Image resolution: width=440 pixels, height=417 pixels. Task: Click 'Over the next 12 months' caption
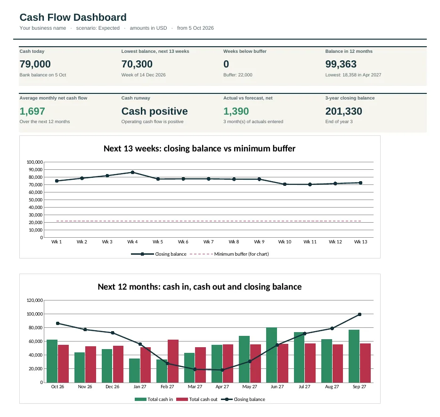45,122
